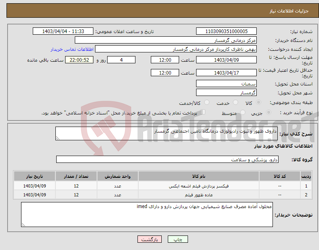Click the buyer notes text area

pos(147,215)
